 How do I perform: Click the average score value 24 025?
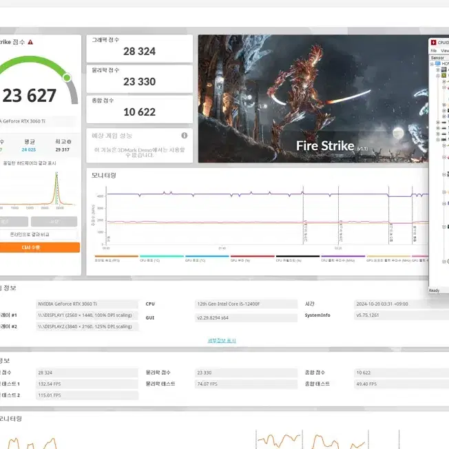tap(29, 149)
